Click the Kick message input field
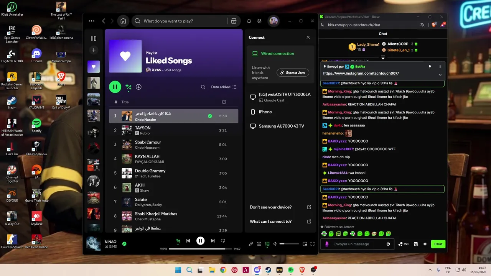 pyautogui.click(x=357, y=244)
